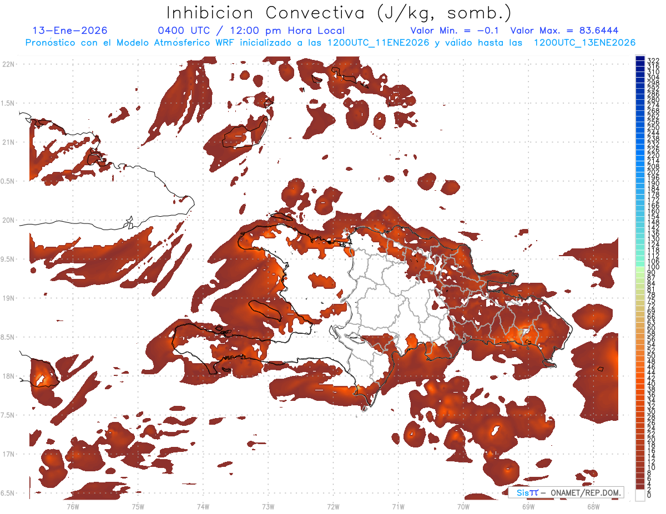Click the colorbar value label '322'
The width and height of the screenshot is (666, 514).
click(x=653, y=60)
